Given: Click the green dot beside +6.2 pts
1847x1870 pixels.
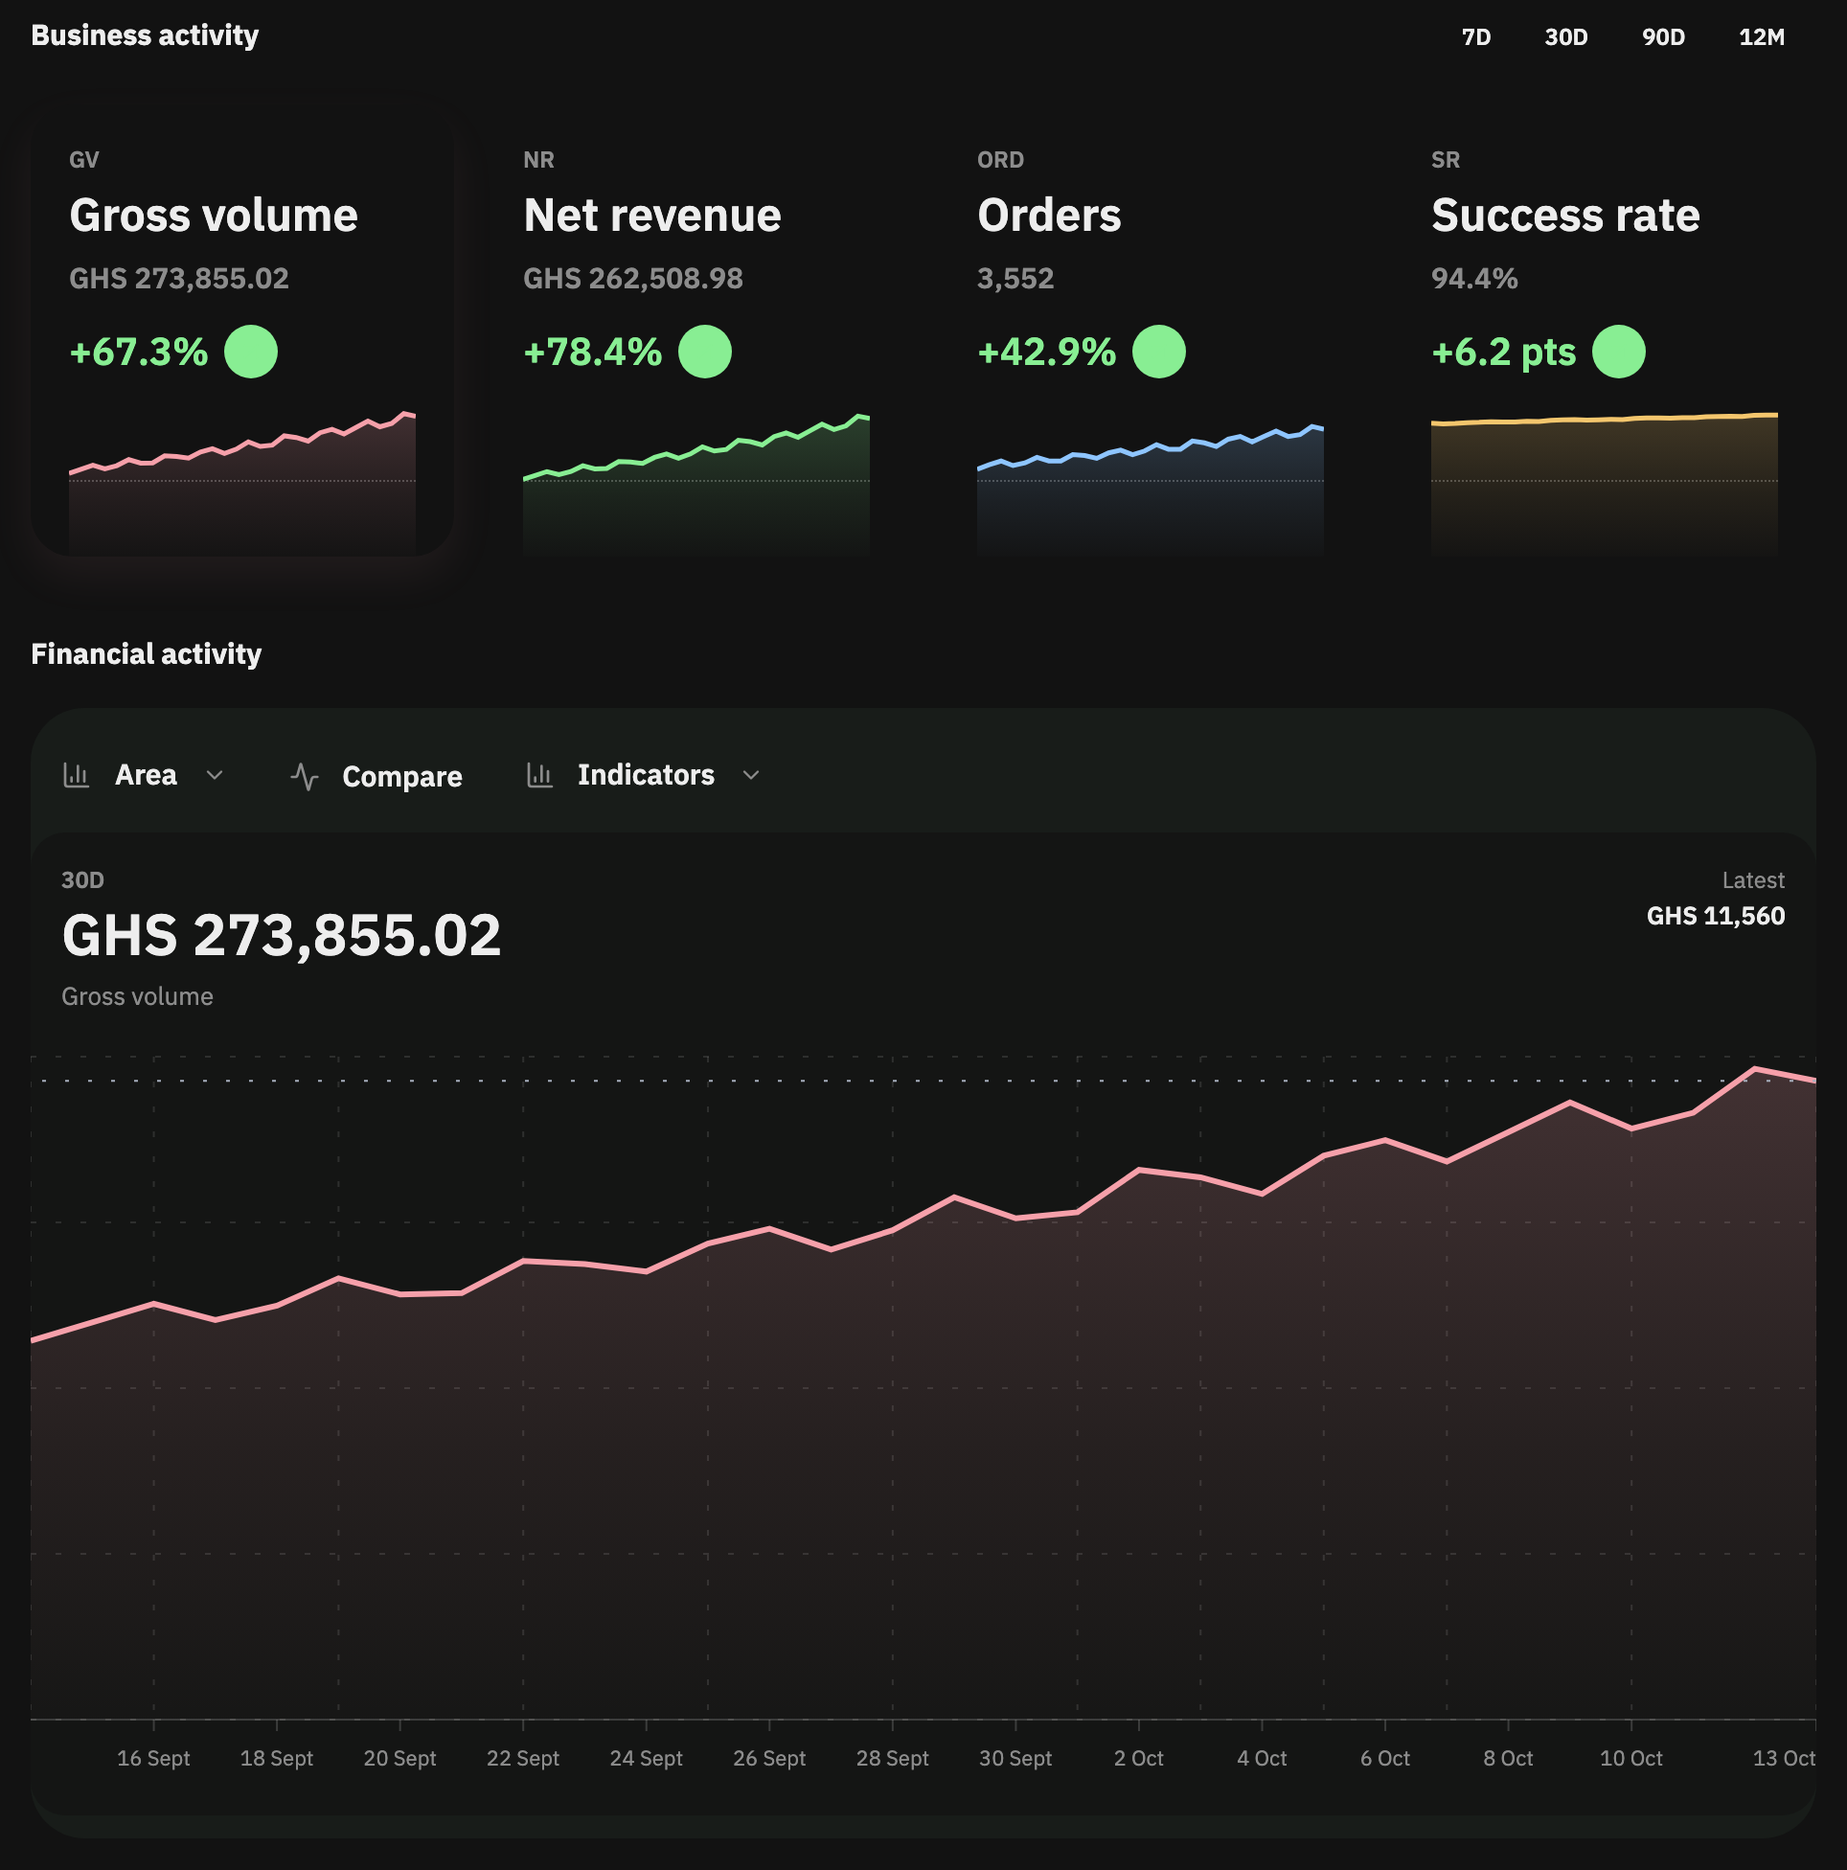Looking at the screenshot, I should pos(1619,352).
